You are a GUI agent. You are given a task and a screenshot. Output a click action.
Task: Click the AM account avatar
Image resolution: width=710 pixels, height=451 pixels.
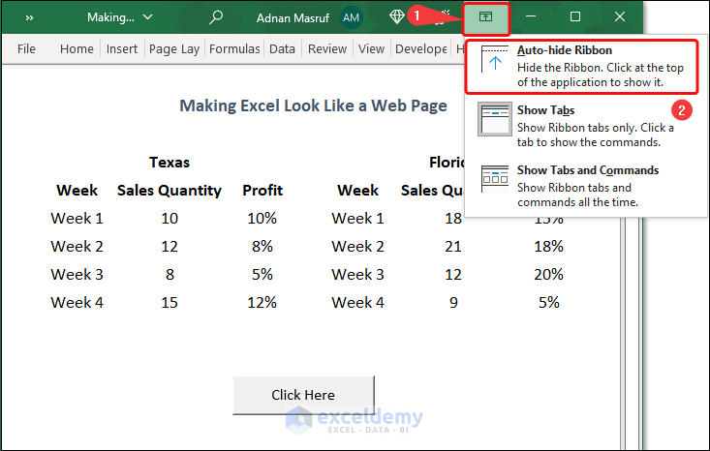coord(351,17)
